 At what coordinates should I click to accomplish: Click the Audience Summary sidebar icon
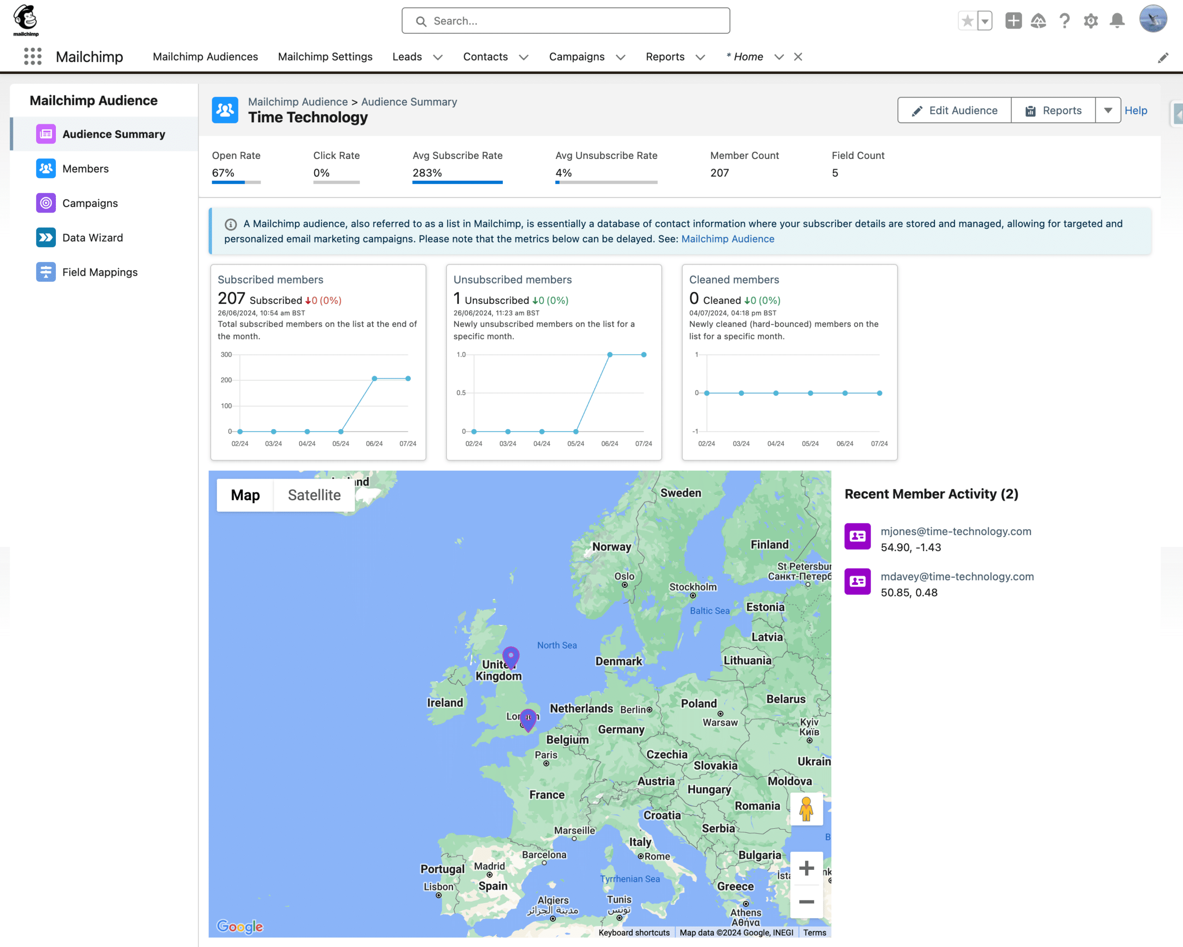[x=46, y=134]
